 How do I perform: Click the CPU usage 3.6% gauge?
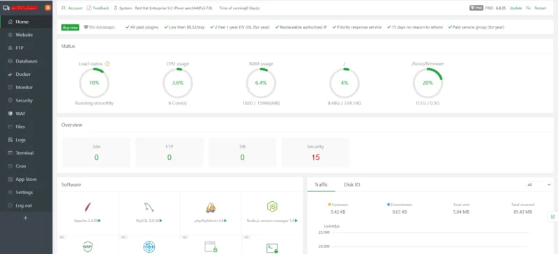[x=178, y=83]
